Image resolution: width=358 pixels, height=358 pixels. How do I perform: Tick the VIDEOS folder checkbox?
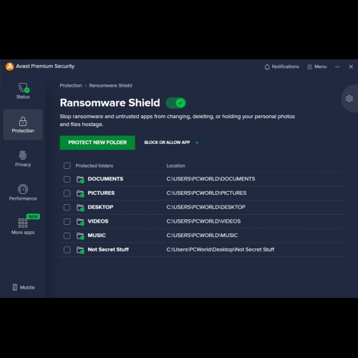67,221
